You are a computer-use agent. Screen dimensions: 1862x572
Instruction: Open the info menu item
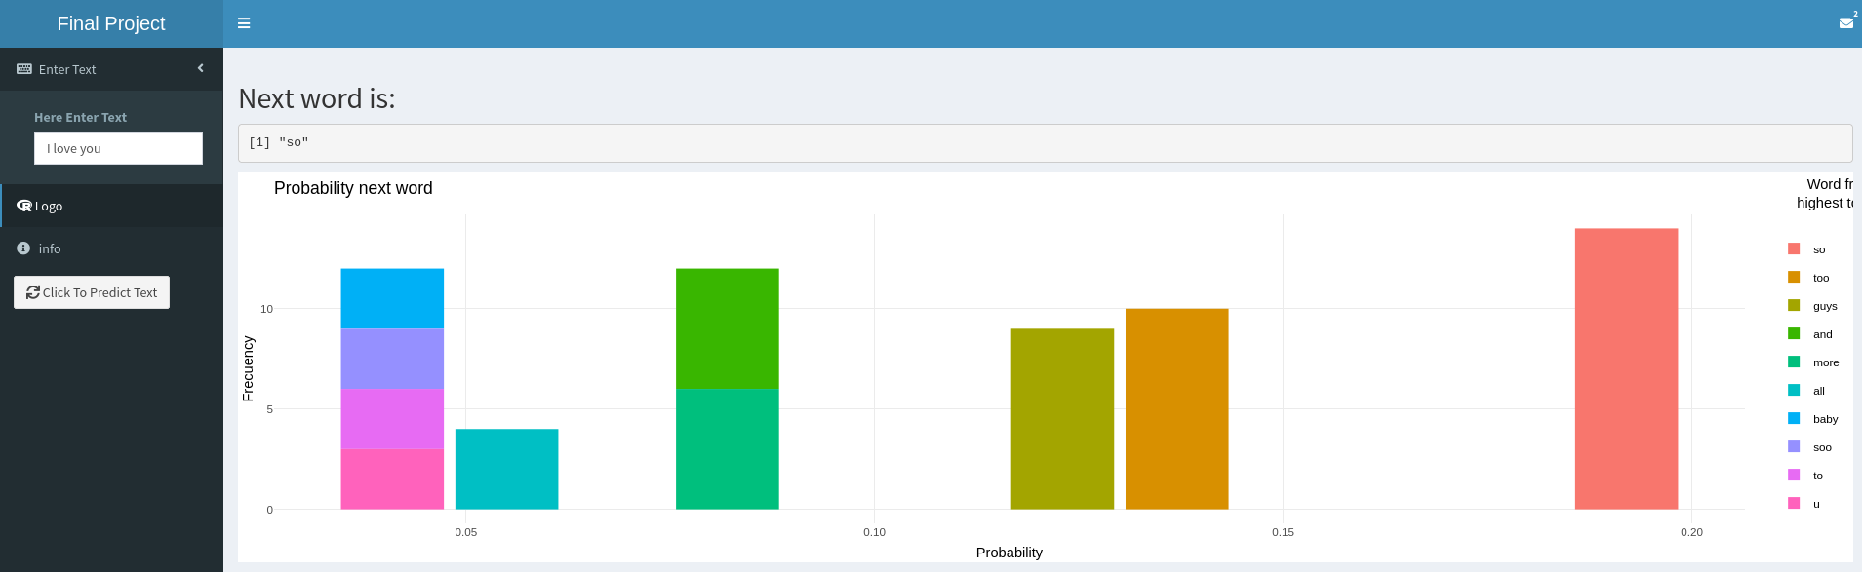[50, 248]
